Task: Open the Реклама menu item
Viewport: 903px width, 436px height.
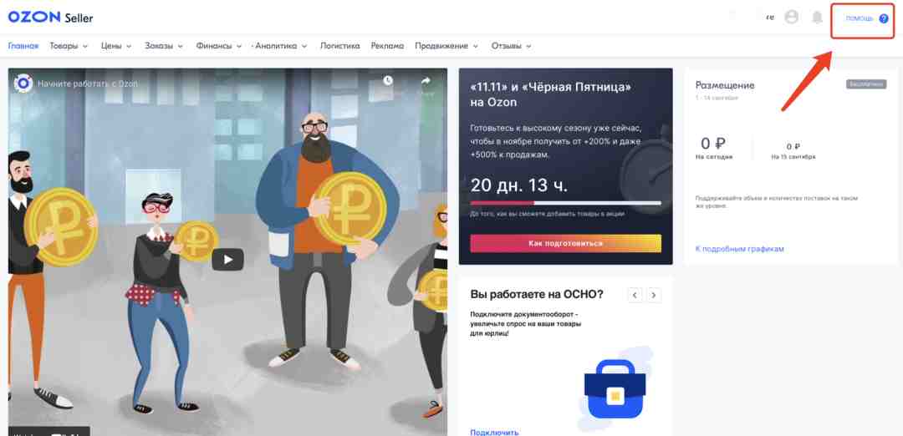Action: [387, 46]
